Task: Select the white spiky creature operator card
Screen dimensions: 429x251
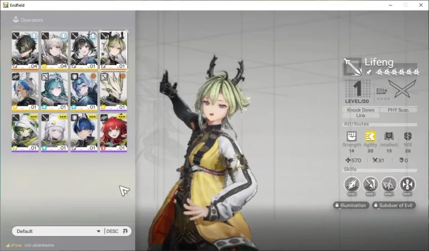Action: 113,91
